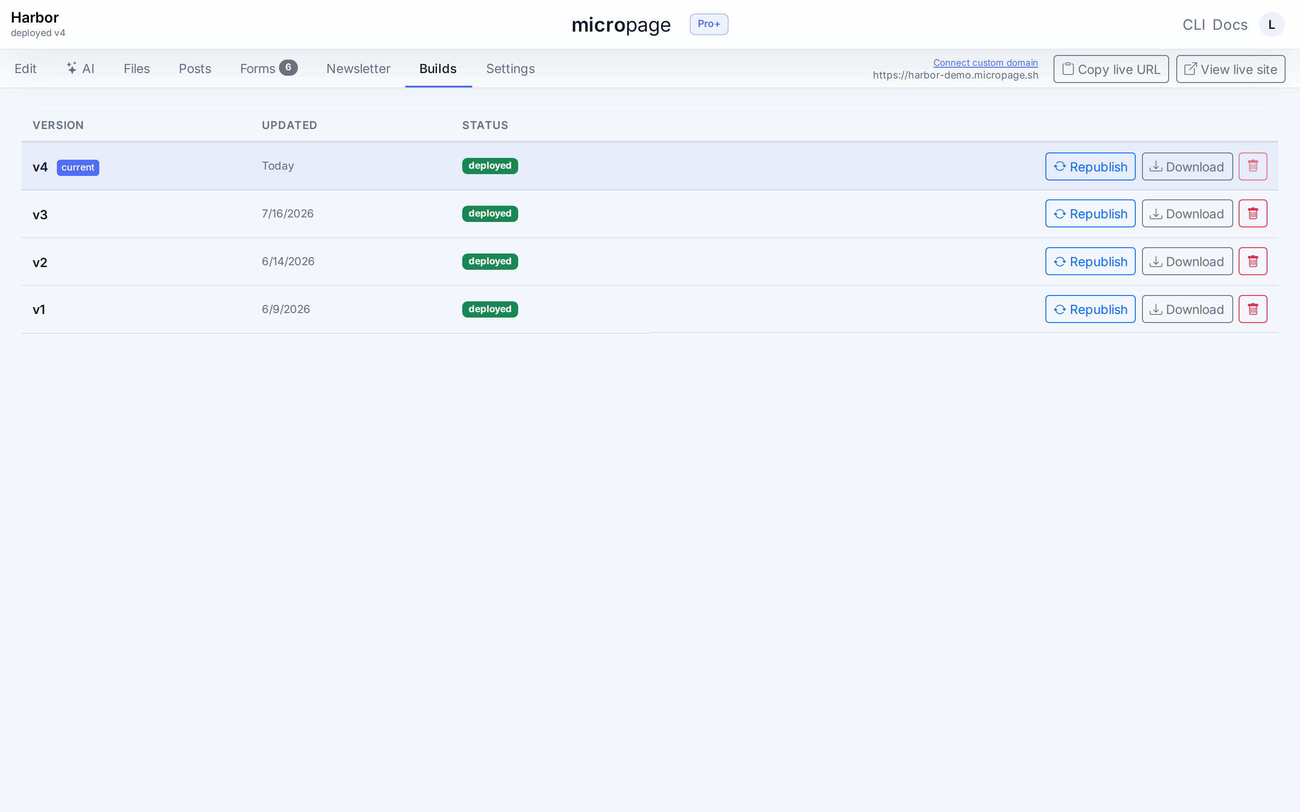Viewport: 1300px width, 812px height.
Task: Click the Today updated cell
Action: 278,166
